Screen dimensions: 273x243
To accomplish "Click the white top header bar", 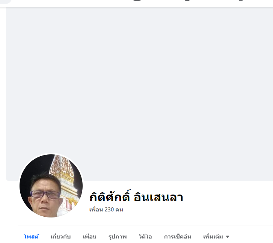I will click(137, 3).
